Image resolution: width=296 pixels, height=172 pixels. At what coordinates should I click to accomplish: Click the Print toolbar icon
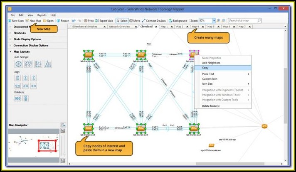pyautogui.click(x=88, y=20)
